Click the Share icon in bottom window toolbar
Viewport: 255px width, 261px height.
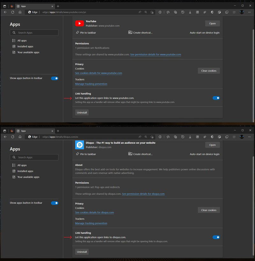[234, 137]
